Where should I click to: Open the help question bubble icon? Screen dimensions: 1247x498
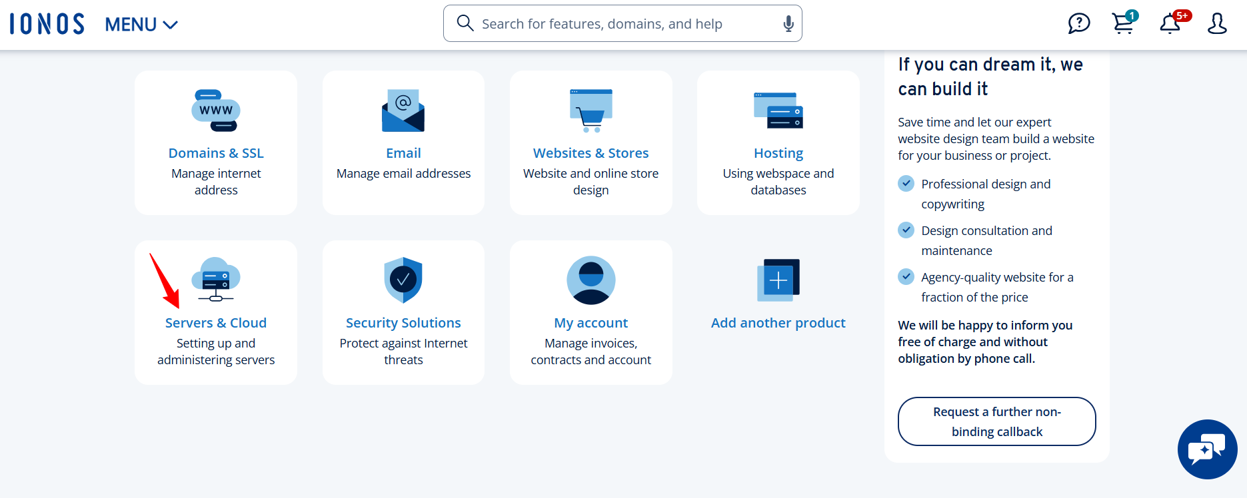click(x=1078, y=23)
